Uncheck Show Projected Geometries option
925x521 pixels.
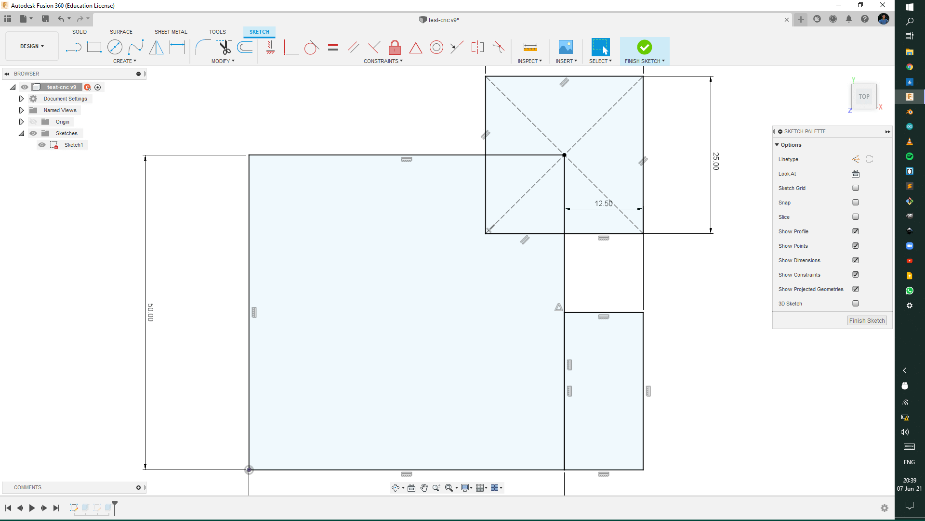[x=856, y=289]
